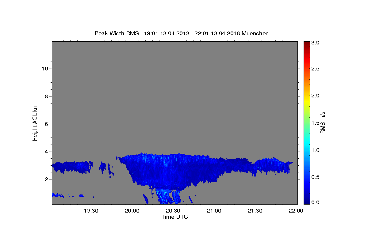Viewport: 368px width, 245px height.
Task: Click the colorbar value 1.5
Action: tap(316, 123)
